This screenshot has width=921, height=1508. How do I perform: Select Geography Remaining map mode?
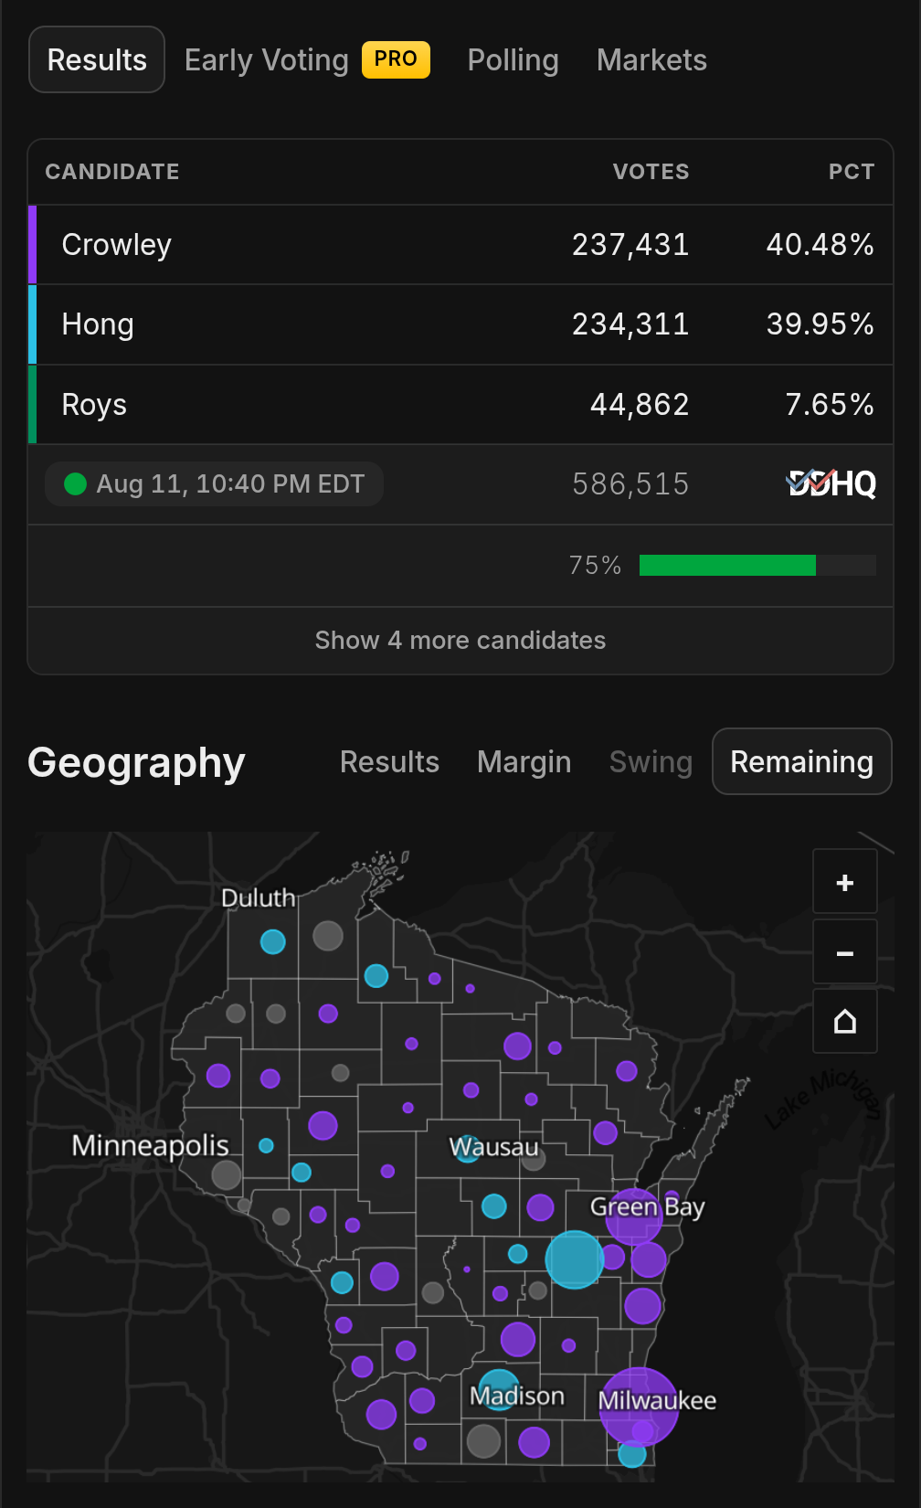(x=801, y=761)
